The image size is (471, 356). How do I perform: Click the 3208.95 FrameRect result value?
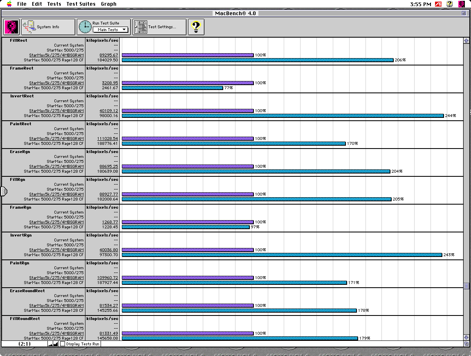[110, 83]
